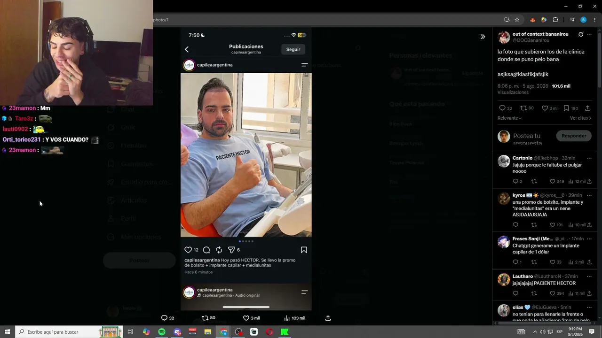602x338 pixels.
Task: Open the Windows notification center
Action: (x=592, y=332)
